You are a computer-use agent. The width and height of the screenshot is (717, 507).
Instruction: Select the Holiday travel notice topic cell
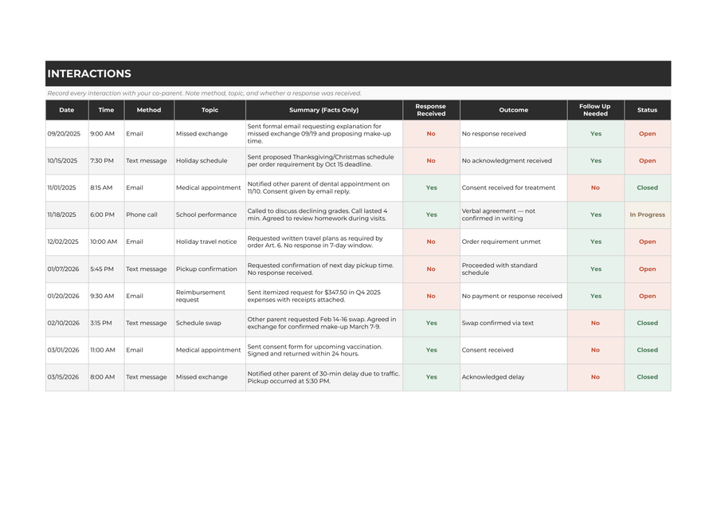210,242
